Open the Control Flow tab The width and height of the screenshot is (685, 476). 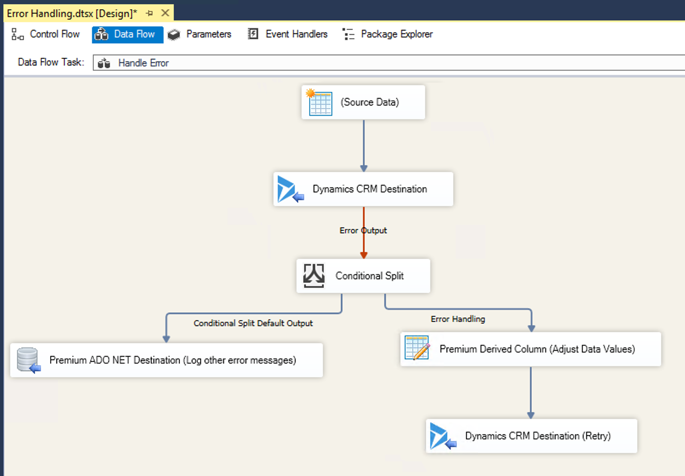[46, 34]
